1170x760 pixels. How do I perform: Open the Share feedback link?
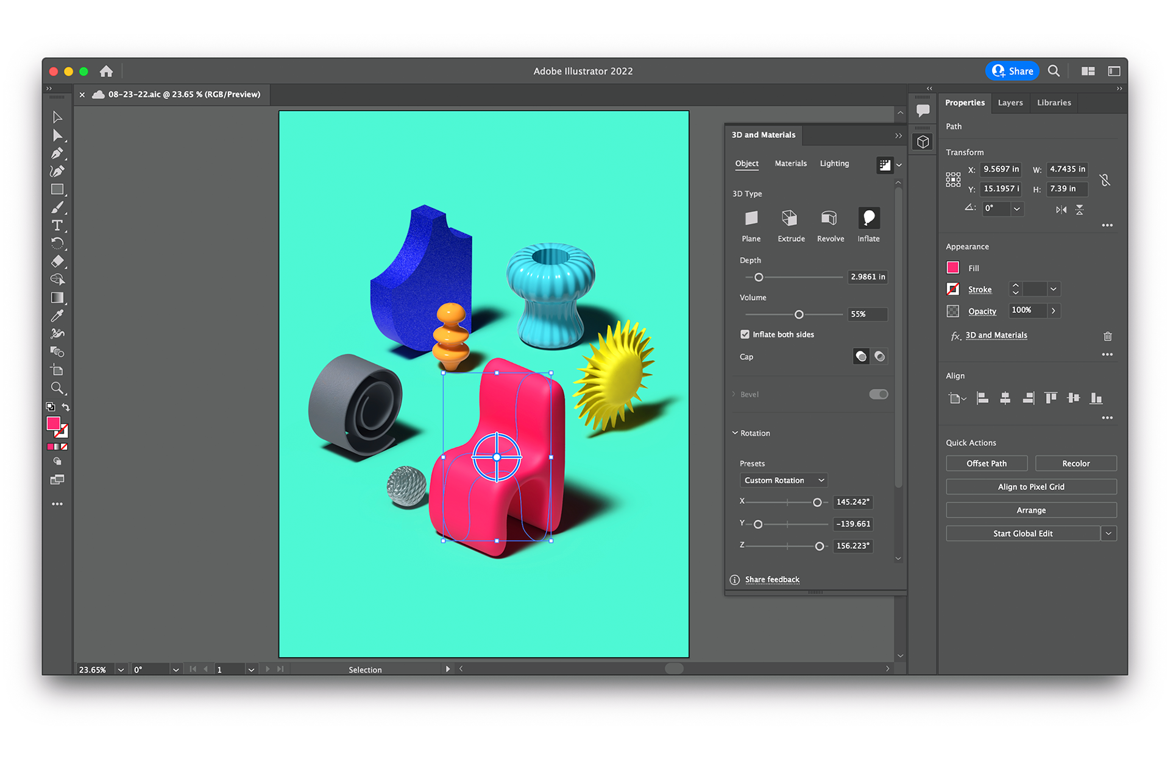pos(771,580)
